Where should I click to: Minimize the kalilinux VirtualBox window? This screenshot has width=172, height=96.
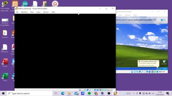(x=100, y=9)
